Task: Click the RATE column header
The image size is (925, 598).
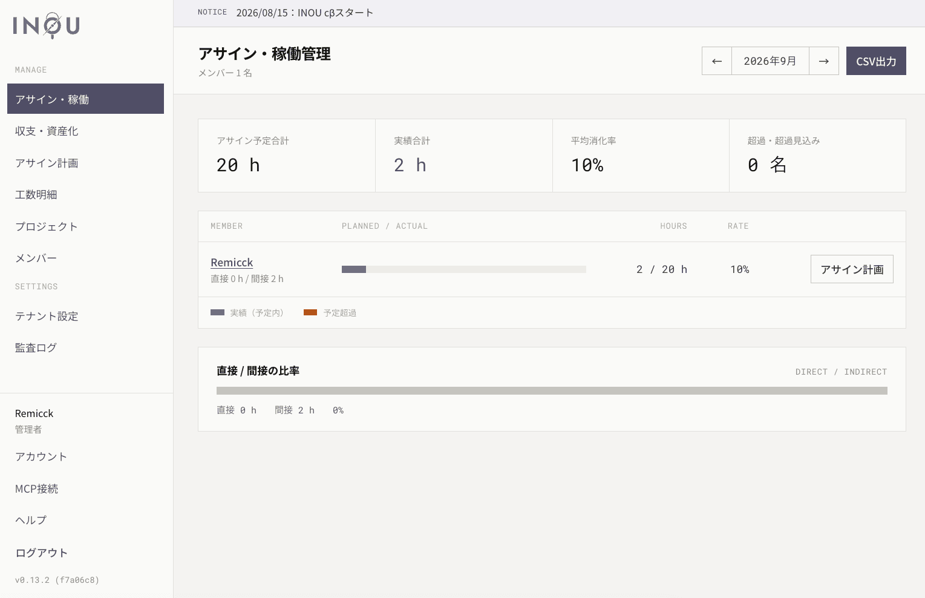Action: coord(738,226)
